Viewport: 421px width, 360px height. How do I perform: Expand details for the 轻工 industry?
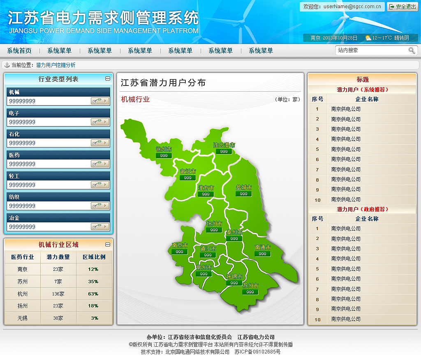click(100, 184)
